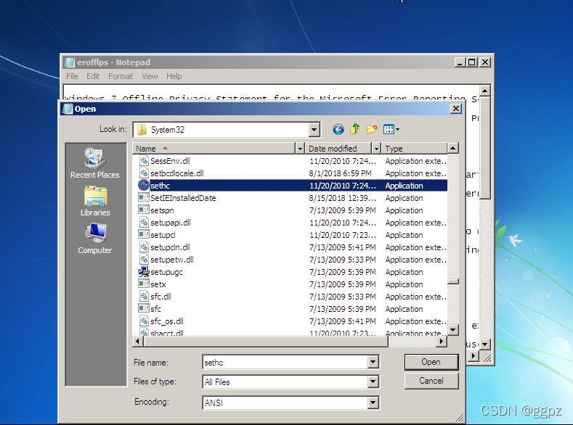The image size is (573, 425).
Task: Select the sfc application icon
Action: [144, 309]
